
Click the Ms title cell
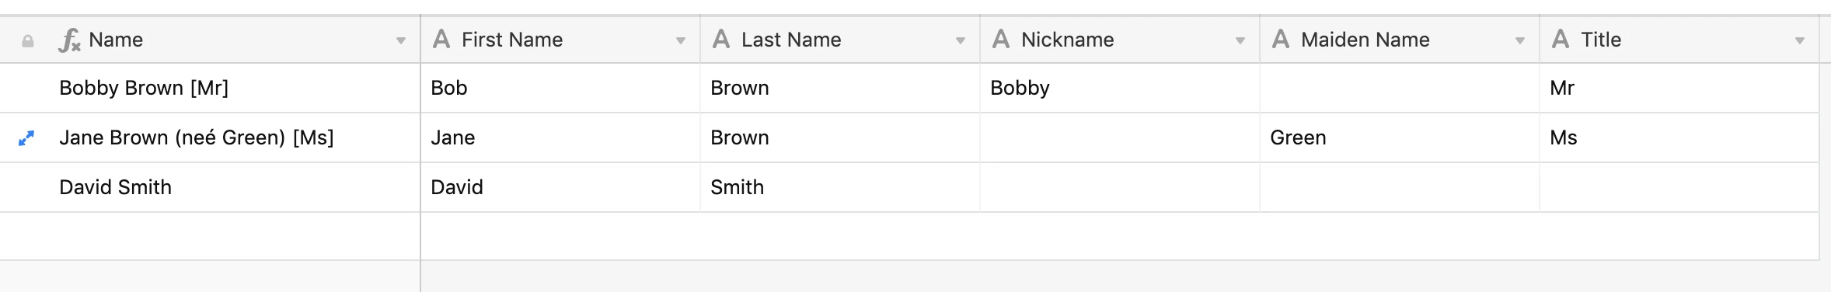click(x=1679, y=137)
